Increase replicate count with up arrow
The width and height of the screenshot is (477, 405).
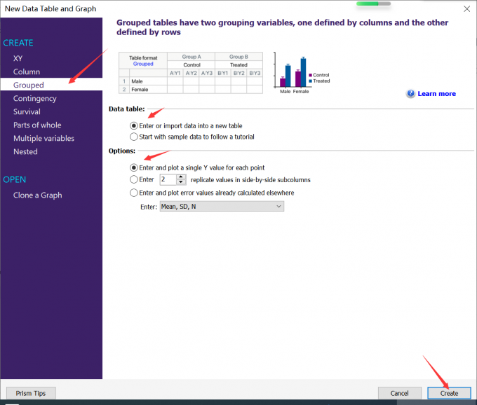point(181,177)
